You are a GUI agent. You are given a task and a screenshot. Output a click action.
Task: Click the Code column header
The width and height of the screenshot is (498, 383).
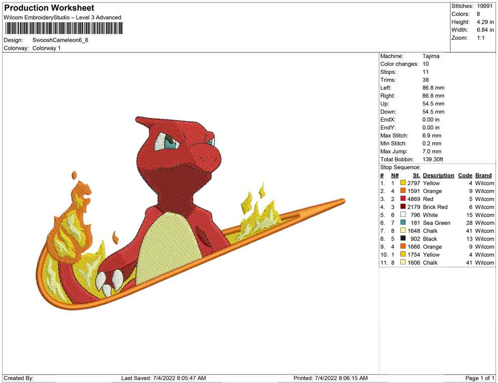[x=465, y=175]
